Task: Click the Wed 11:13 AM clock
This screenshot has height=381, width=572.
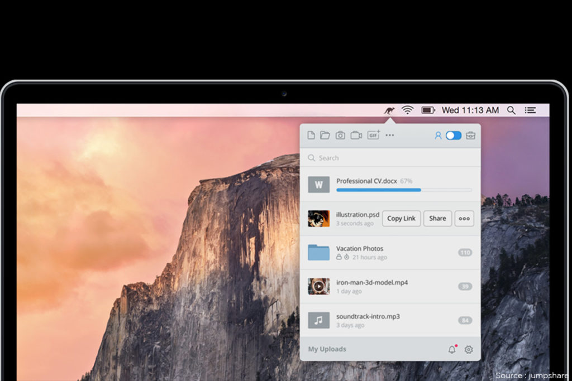Action: coord(470,110)
